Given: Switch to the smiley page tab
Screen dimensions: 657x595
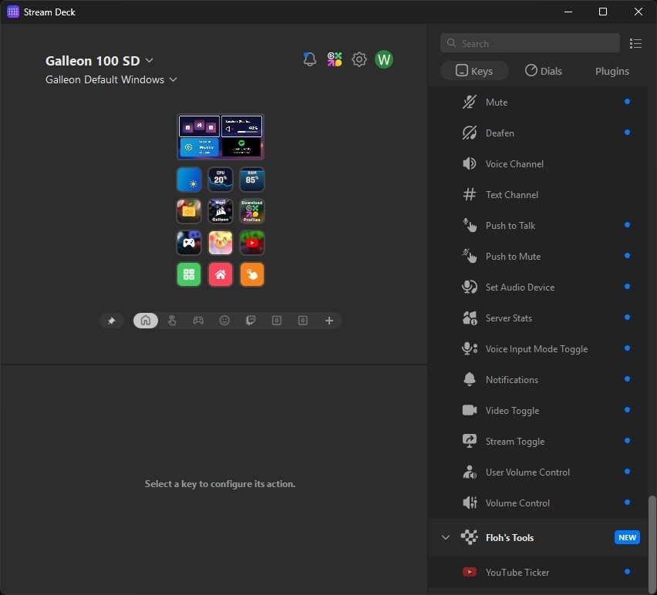Looking at the screenshot, I should (224, 321).
